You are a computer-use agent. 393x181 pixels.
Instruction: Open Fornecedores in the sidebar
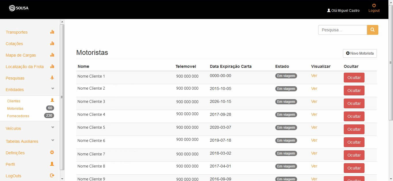pyautogui.click(x=18, y=116)
